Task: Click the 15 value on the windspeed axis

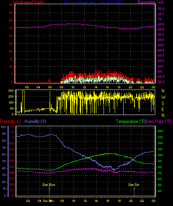Action: click(11, 59)
